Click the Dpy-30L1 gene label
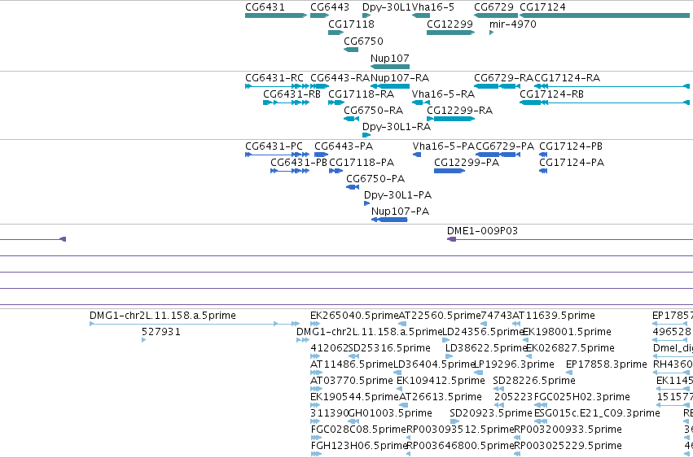 pyautogui.click(x=387, y=7)
